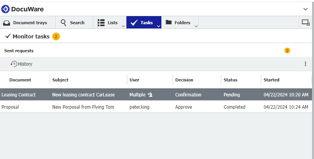This screenshot has height=159, width=314.
Task: Expand the Lists dropdown arrow
Action: [x=123, y=26]
